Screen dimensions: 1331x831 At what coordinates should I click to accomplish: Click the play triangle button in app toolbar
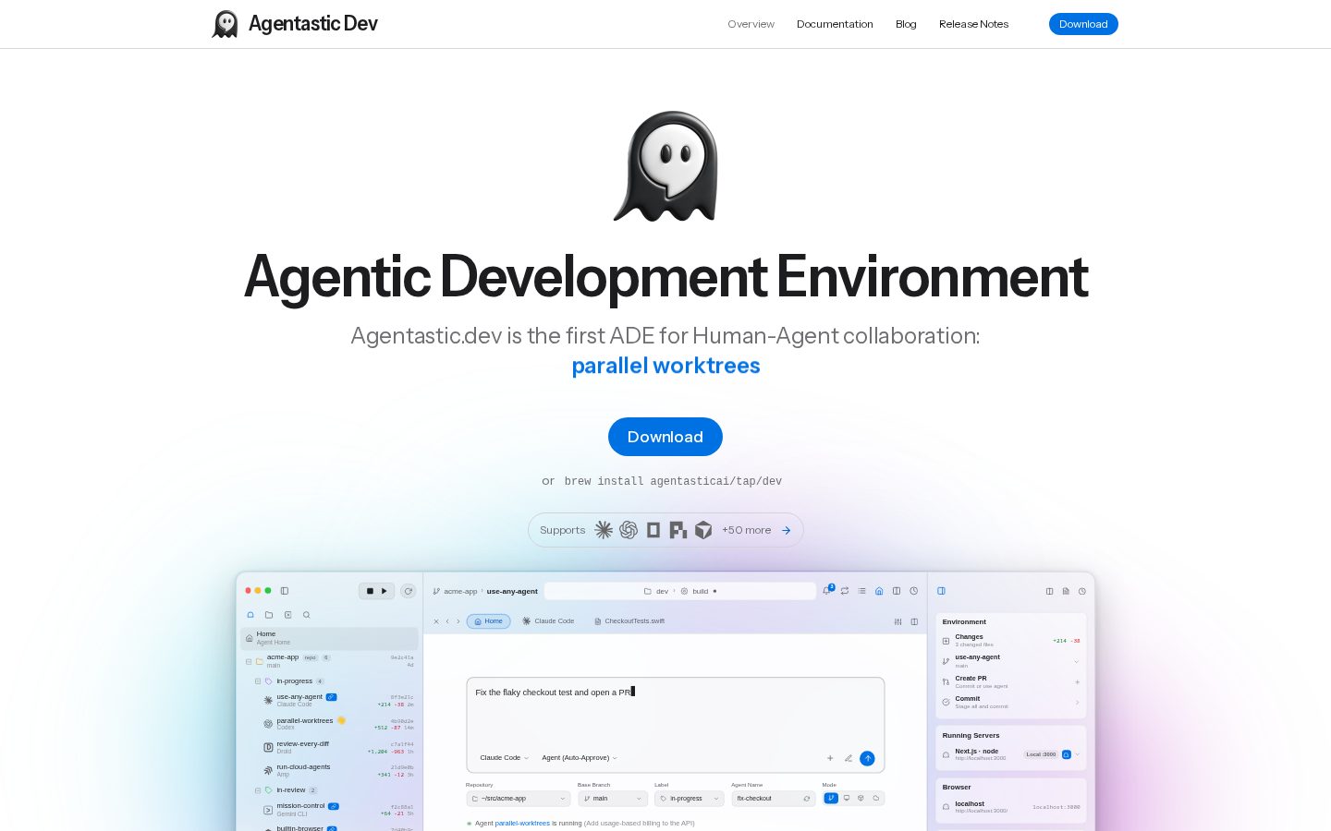pos(385,591)
